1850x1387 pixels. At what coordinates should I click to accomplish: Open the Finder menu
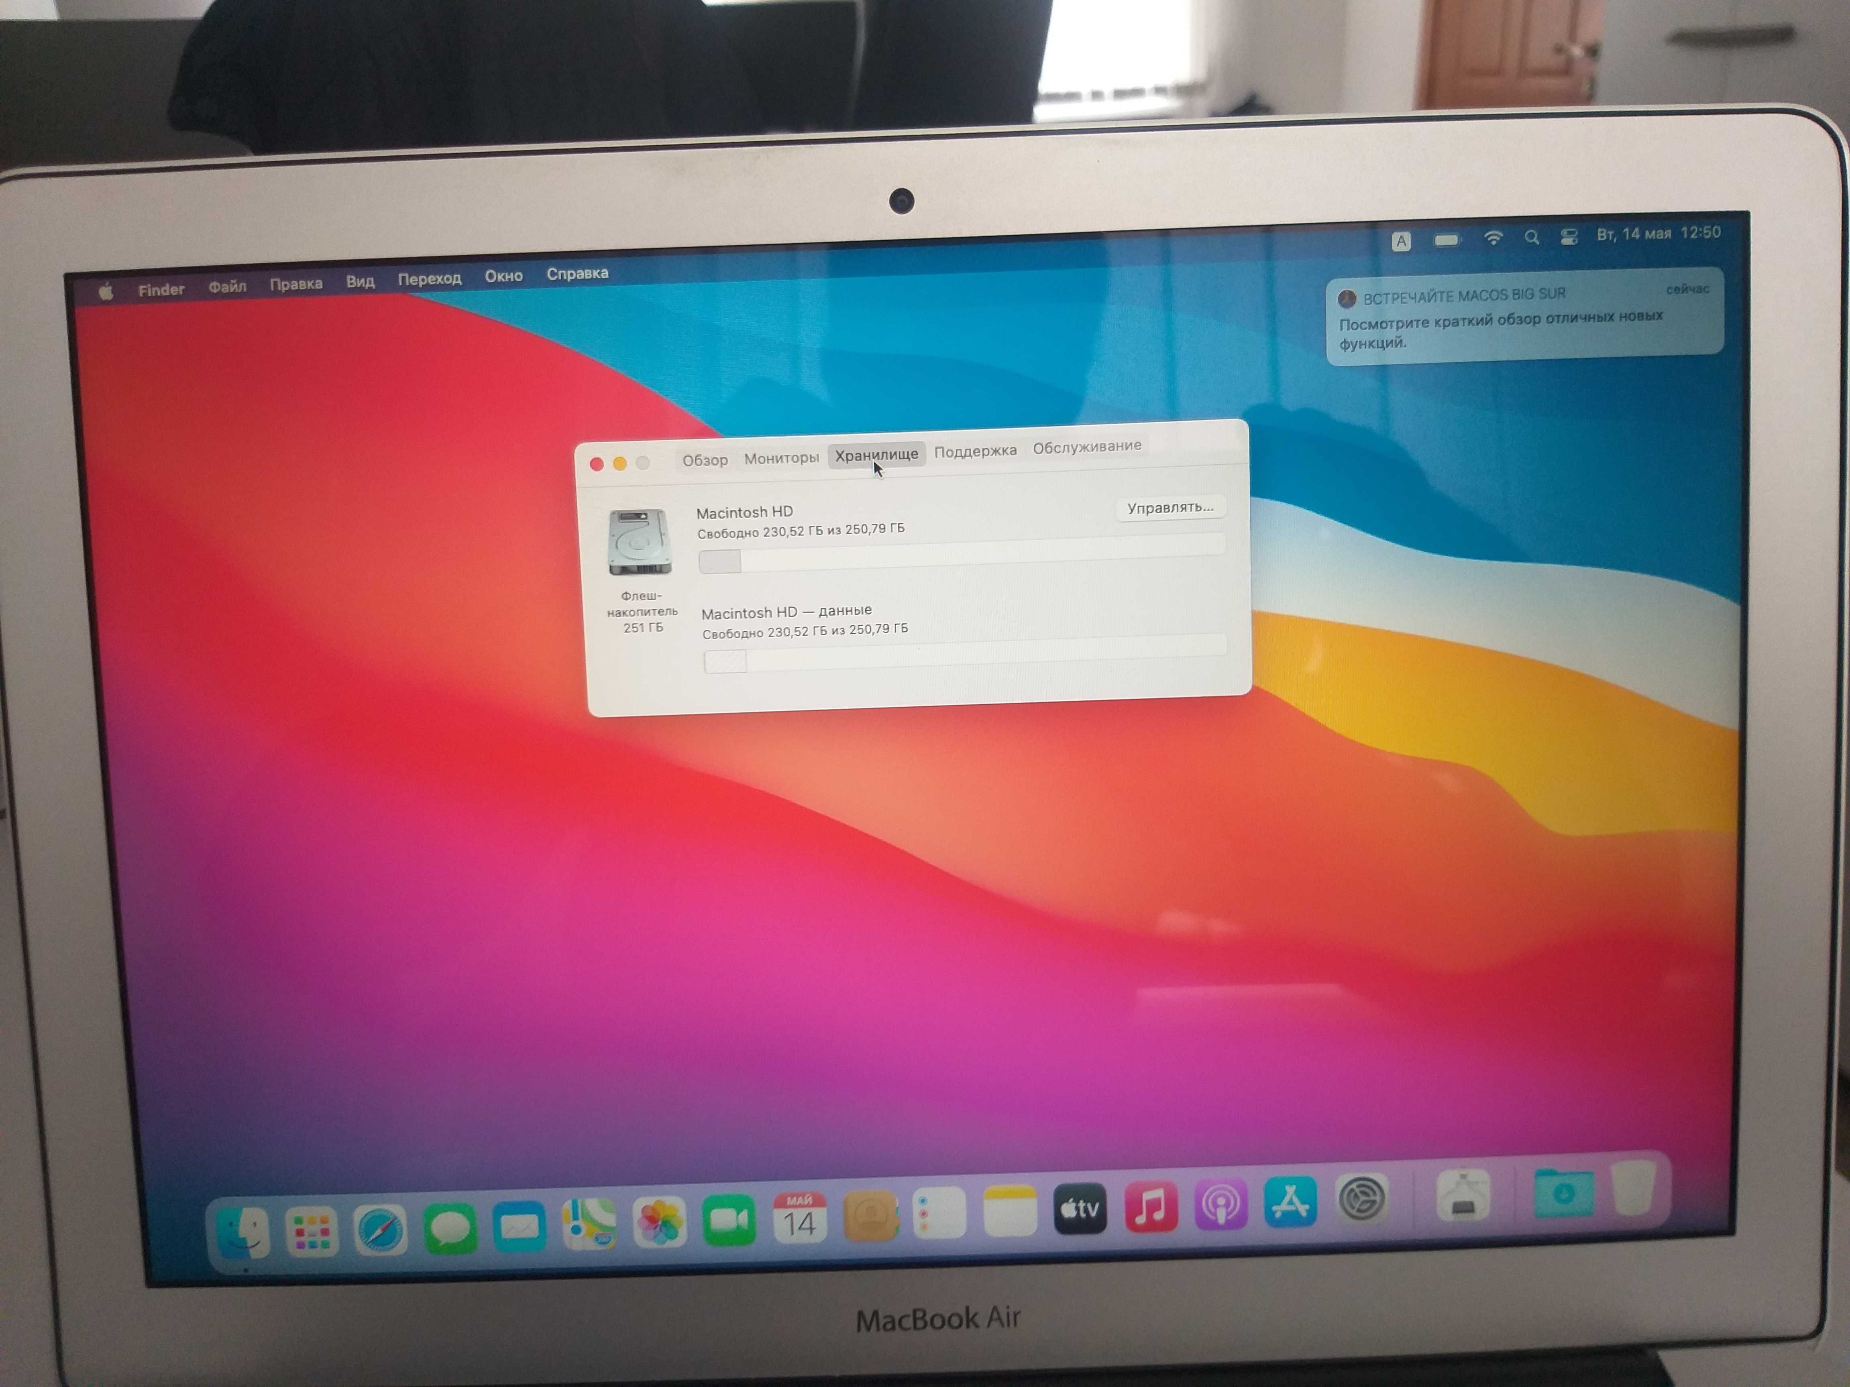(161, 289)
